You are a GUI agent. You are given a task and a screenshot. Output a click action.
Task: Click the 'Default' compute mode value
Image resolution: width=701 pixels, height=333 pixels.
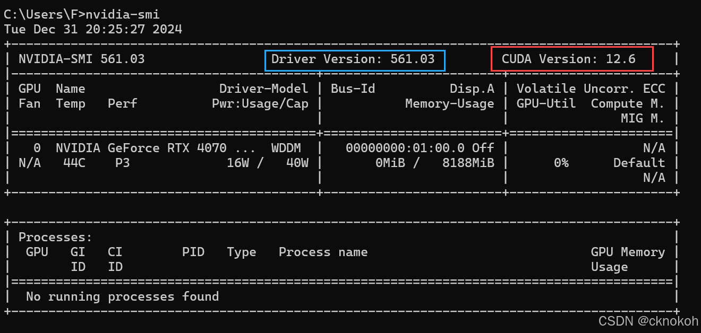click(x=639, y=163)
